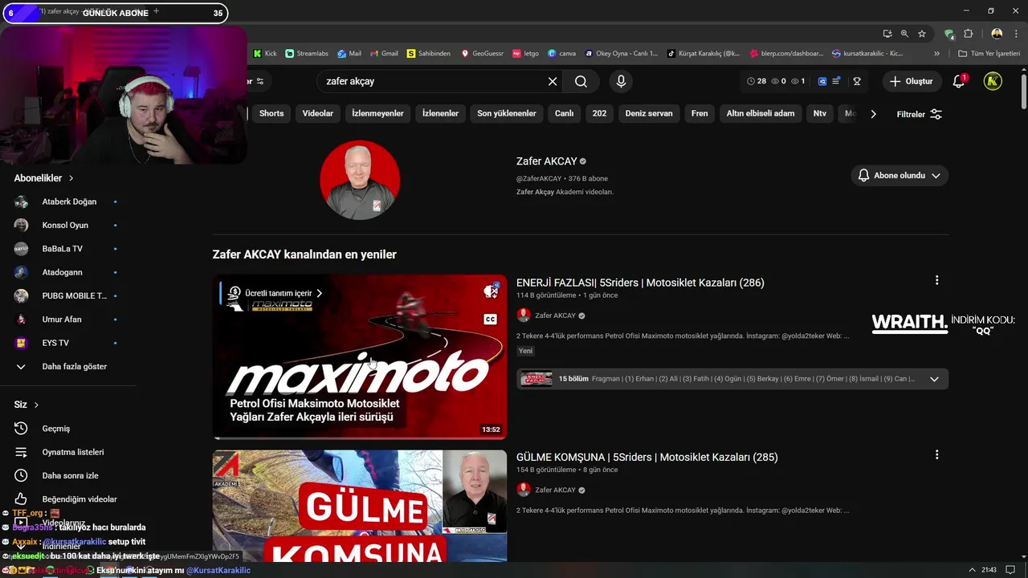1028x578 pixels.
Task: Open the zoom magnifier in the address bar
Action: point(904,34)
